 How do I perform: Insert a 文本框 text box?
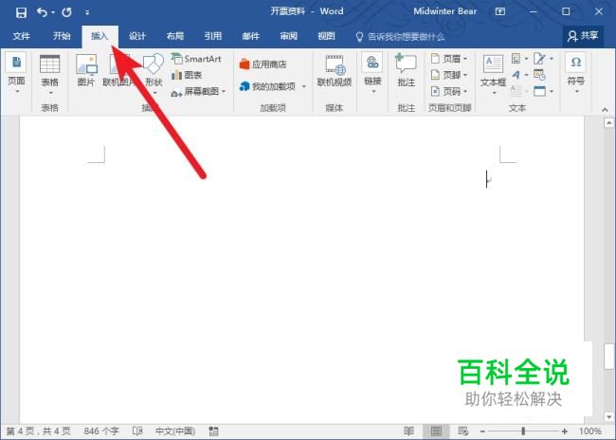coord(493,75)
